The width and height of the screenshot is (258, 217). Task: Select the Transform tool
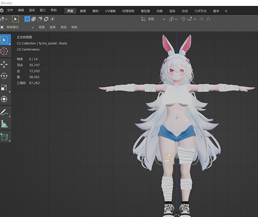pos(4,99)
